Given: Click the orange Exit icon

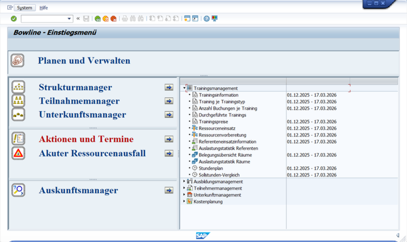Looking at the screenshot, I should click(x=106, y=19).
